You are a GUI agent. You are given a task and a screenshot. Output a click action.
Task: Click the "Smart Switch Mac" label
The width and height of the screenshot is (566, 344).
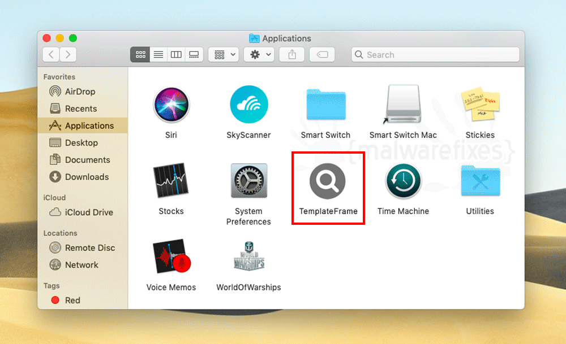click(403, 135)
